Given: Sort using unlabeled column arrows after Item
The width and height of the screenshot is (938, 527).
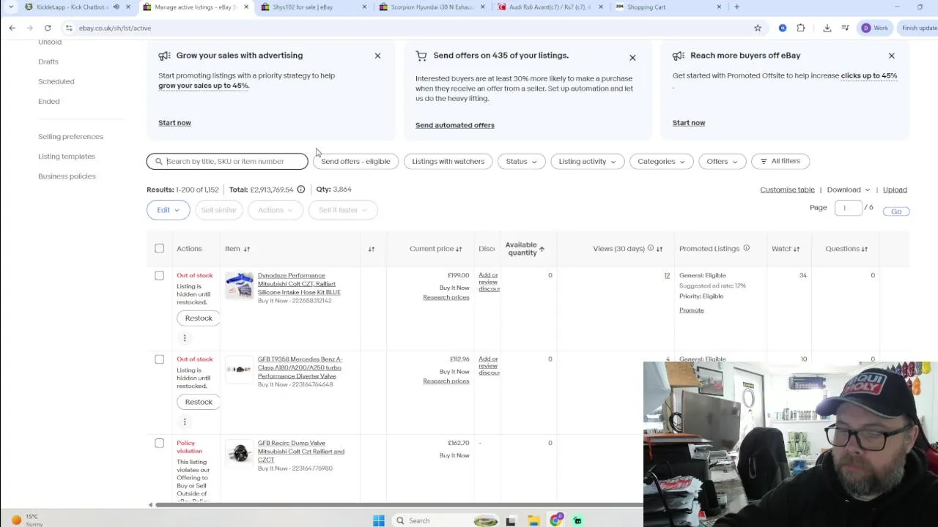Looking at the screenshot, I should pos(372,249).
